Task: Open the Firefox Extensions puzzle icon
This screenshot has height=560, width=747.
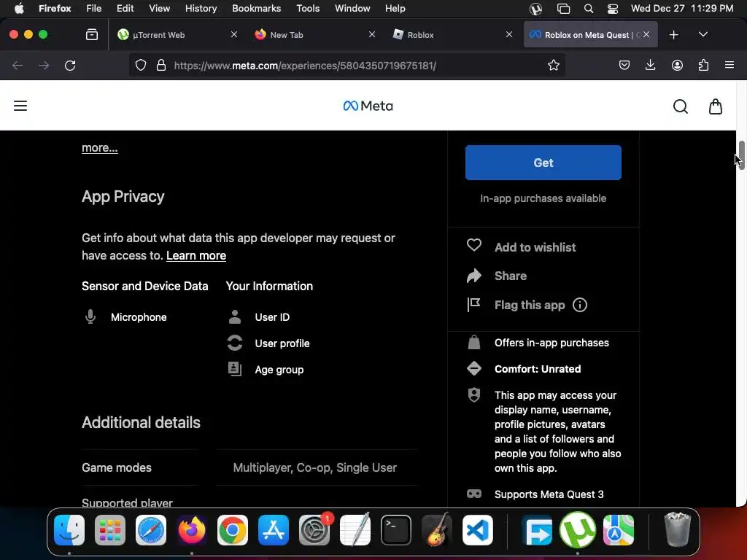Action: (703, 65)
